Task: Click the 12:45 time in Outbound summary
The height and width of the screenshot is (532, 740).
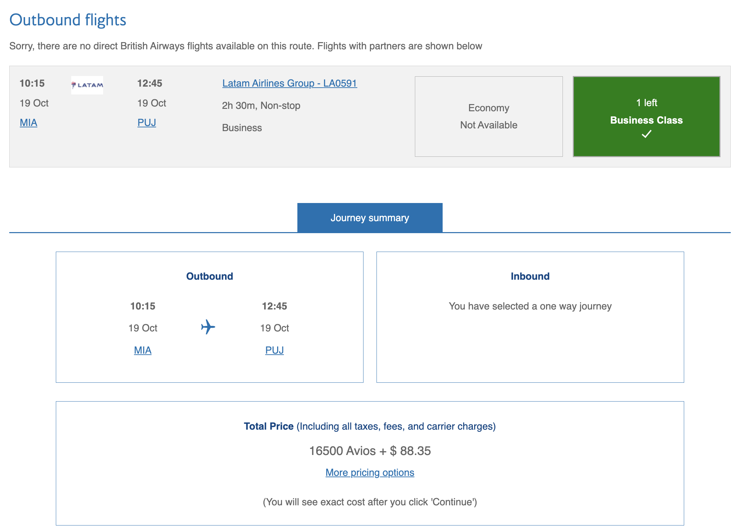Action: [x=274, y=306]
